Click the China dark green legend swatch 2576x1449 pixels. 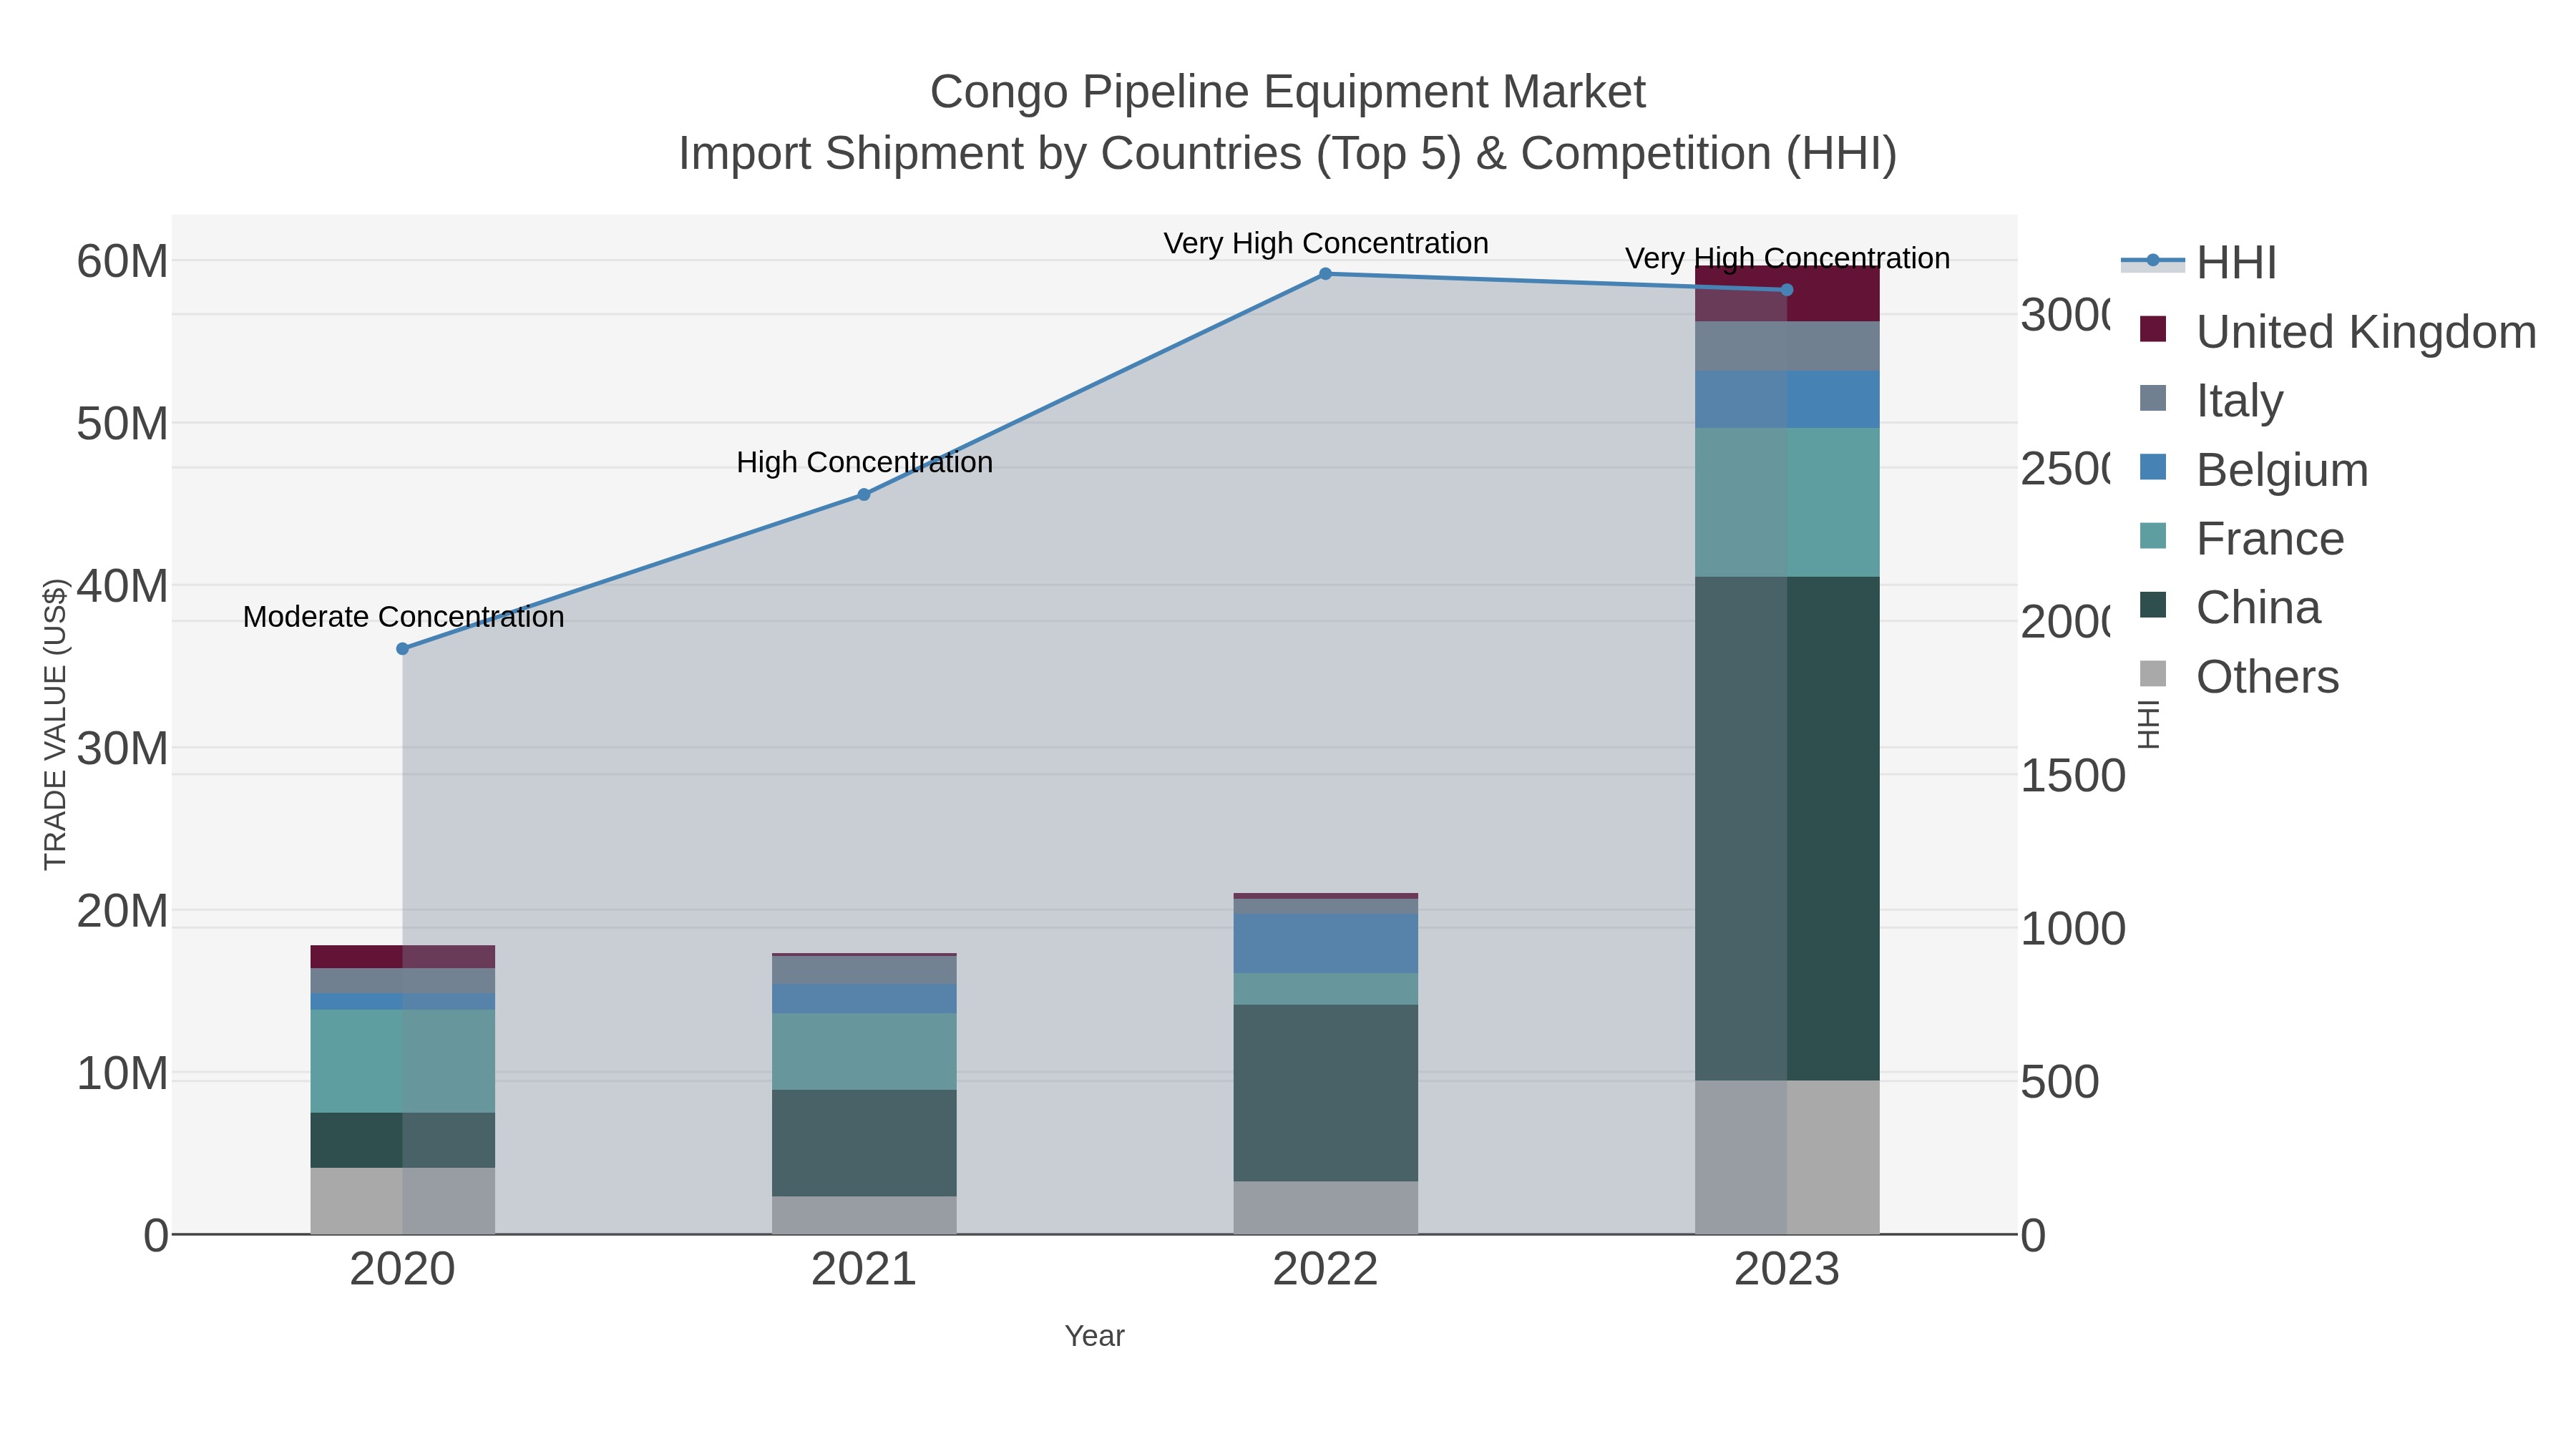pos(2153,605)
